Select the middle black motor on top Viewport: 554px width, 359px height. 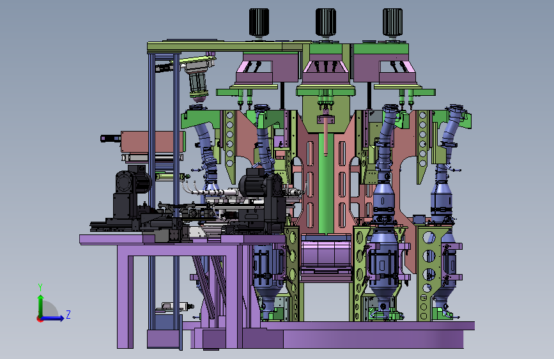(325, 22)
